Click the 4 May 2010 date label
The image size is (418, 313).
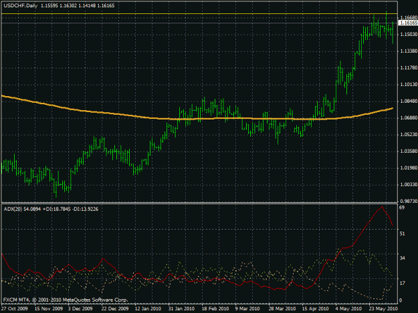[x=348, y=308]
